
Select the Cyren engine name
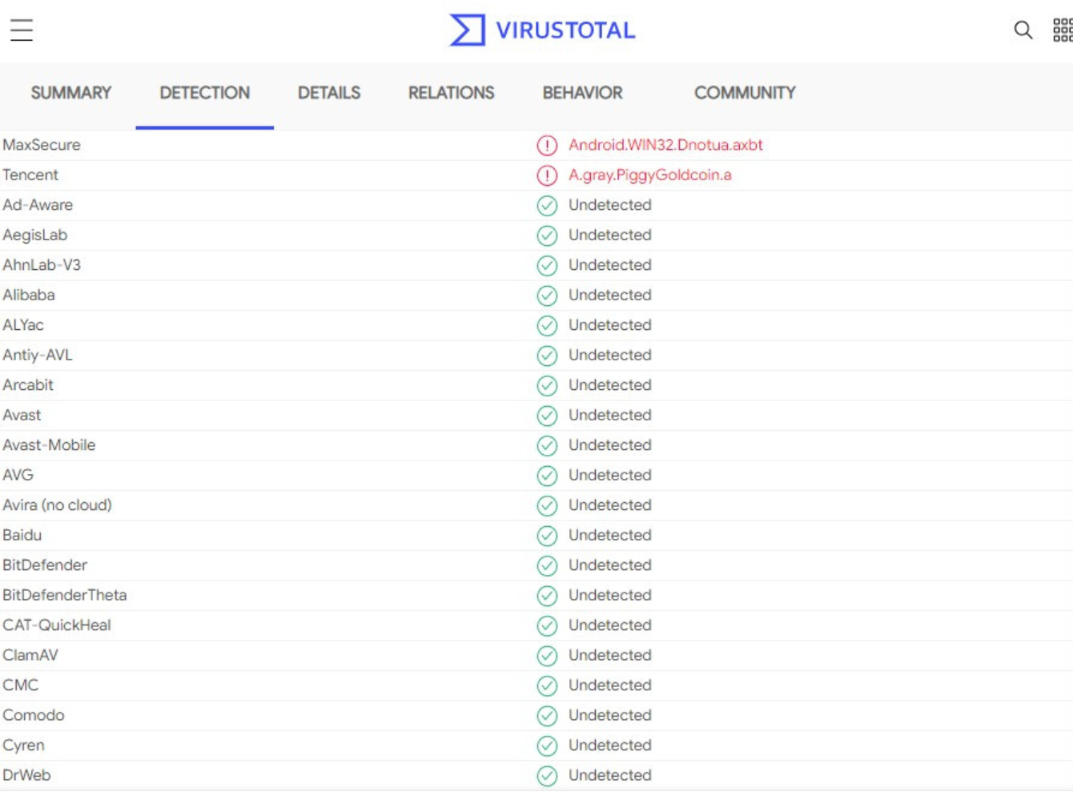pos(24,746)
